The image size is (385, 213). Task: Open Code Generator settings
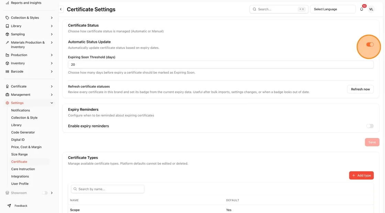tap(23, 132)
